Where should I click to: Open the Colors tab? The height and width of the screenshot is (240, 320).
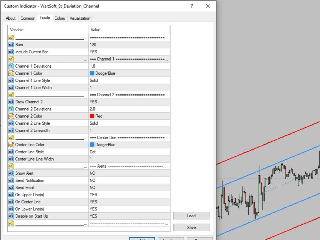60,18
